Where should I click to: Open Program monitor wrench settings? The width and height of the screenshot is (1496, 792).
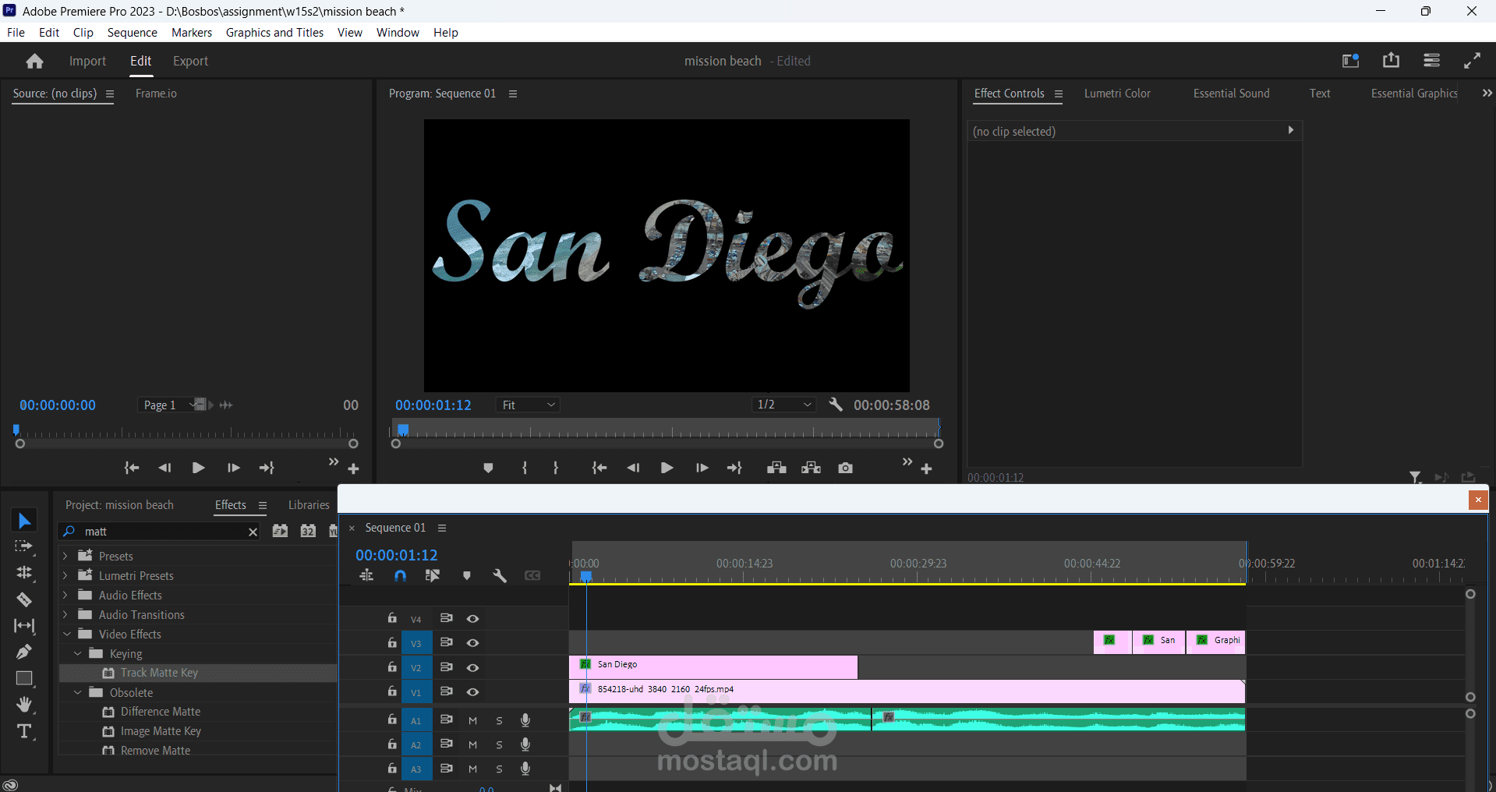point(835,405)
